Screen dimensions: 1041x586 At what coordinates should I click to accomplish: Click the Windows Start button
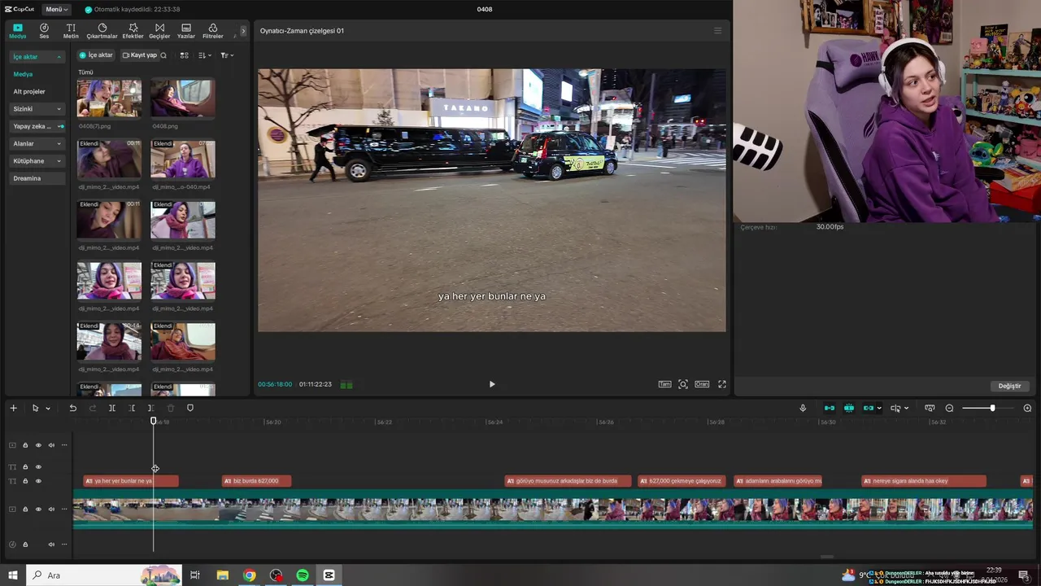[12, 575]
